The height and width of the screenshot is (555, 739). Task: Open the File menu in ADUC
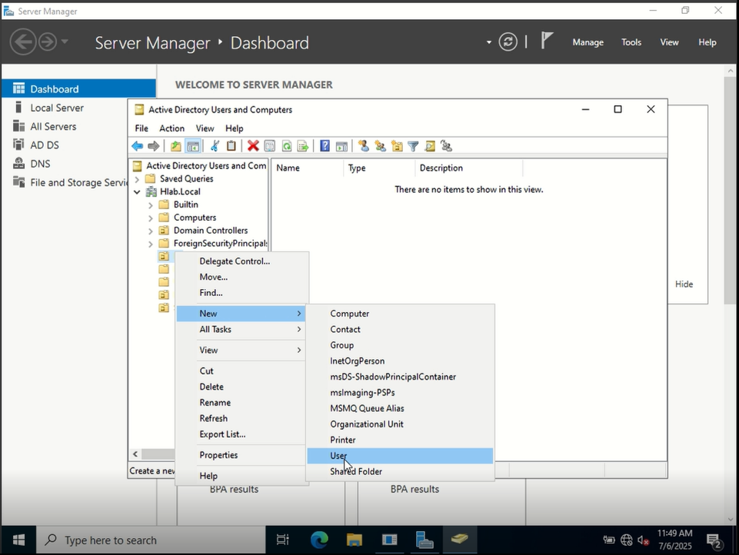click(x=141, y=128)
